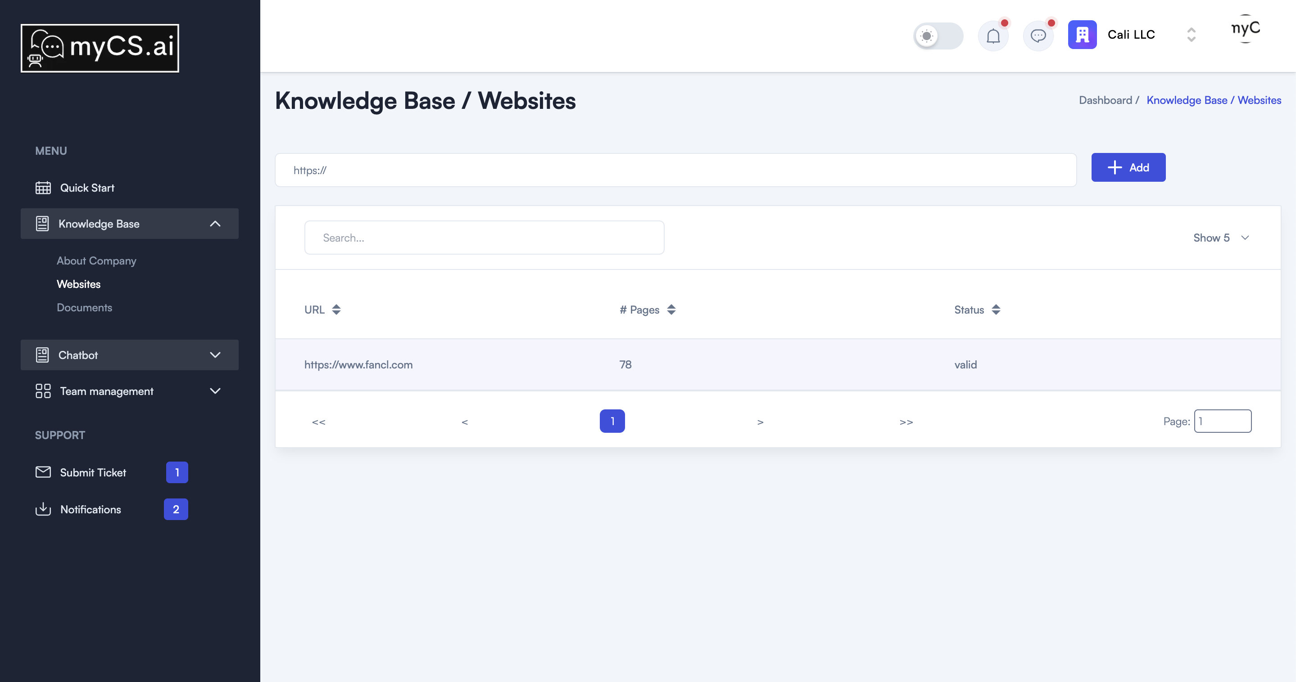Toggle the dark mode switch

point(938,36)
